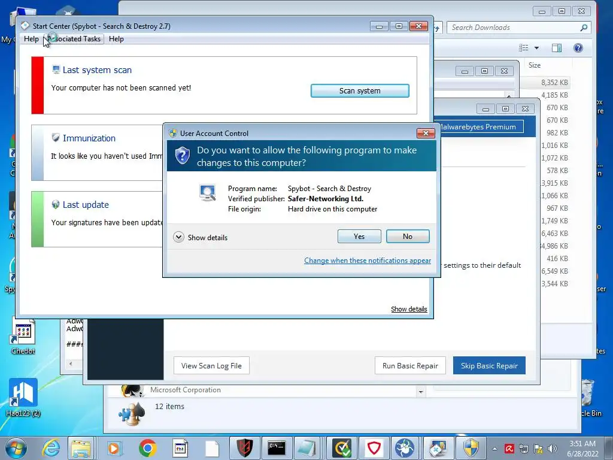Open Explorer help icon
Image resolution: width=613 pixels, height=460 pixels.
pyautogui.click(x=578, y=48)
